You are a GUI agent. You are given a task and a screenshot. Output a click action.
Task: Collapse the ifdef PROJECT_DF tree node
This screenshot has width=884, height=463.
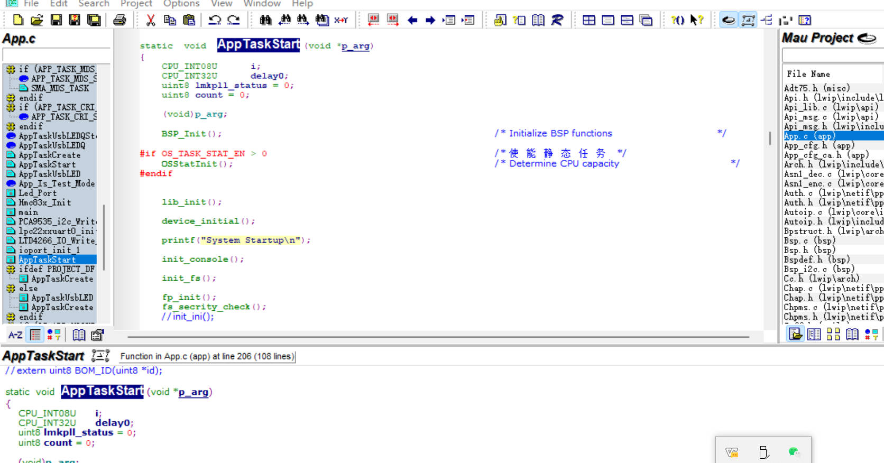pos(11,269)
